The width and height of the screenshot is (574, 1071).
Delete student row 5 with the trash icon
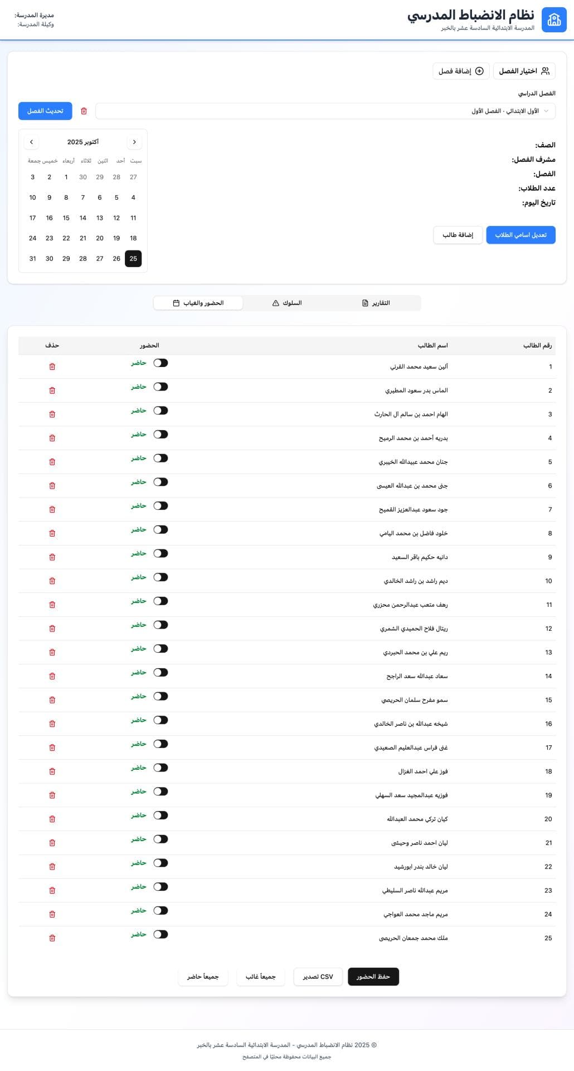tap(52, 462)
